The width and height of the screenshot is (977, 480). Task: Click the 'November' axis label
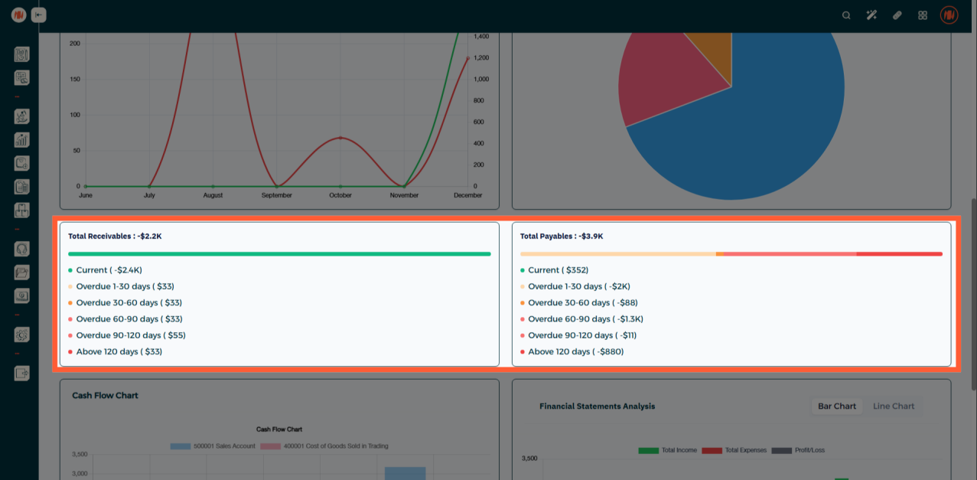(404, 195)
